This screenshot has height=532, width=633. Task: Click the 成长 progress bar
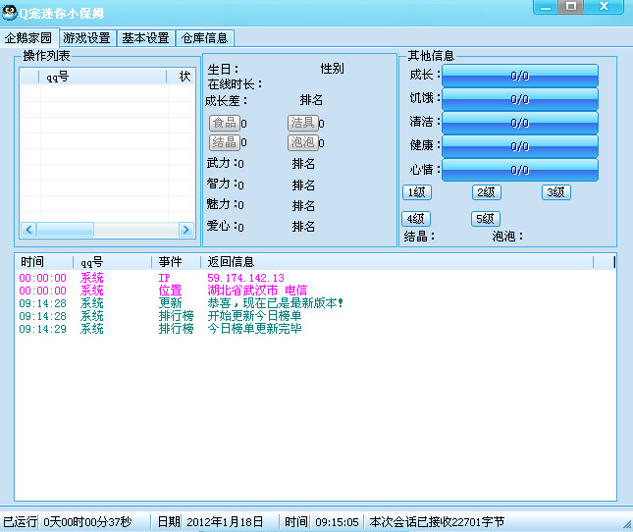pyautogui.click(x=520, y=76)
